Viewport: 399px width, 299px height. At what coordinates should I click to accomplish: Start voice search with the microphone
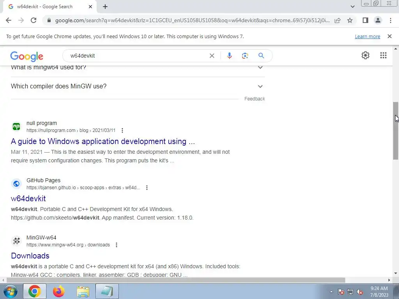tap(229, 56)
